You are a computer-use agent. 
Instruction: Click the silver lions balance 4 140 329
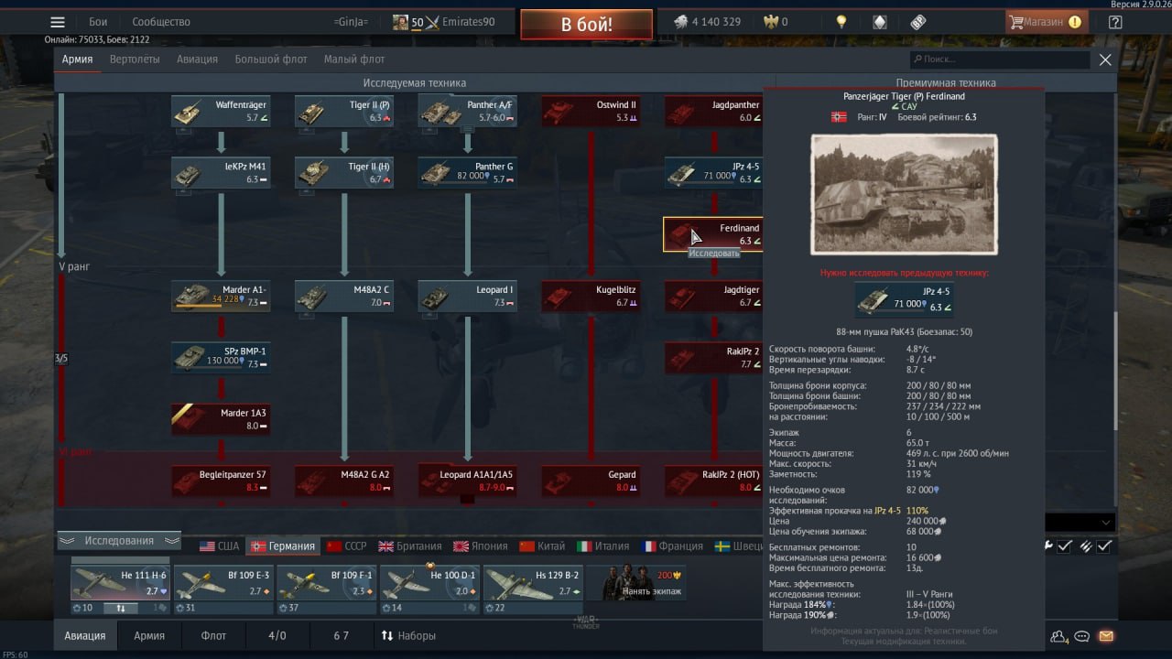707,22
